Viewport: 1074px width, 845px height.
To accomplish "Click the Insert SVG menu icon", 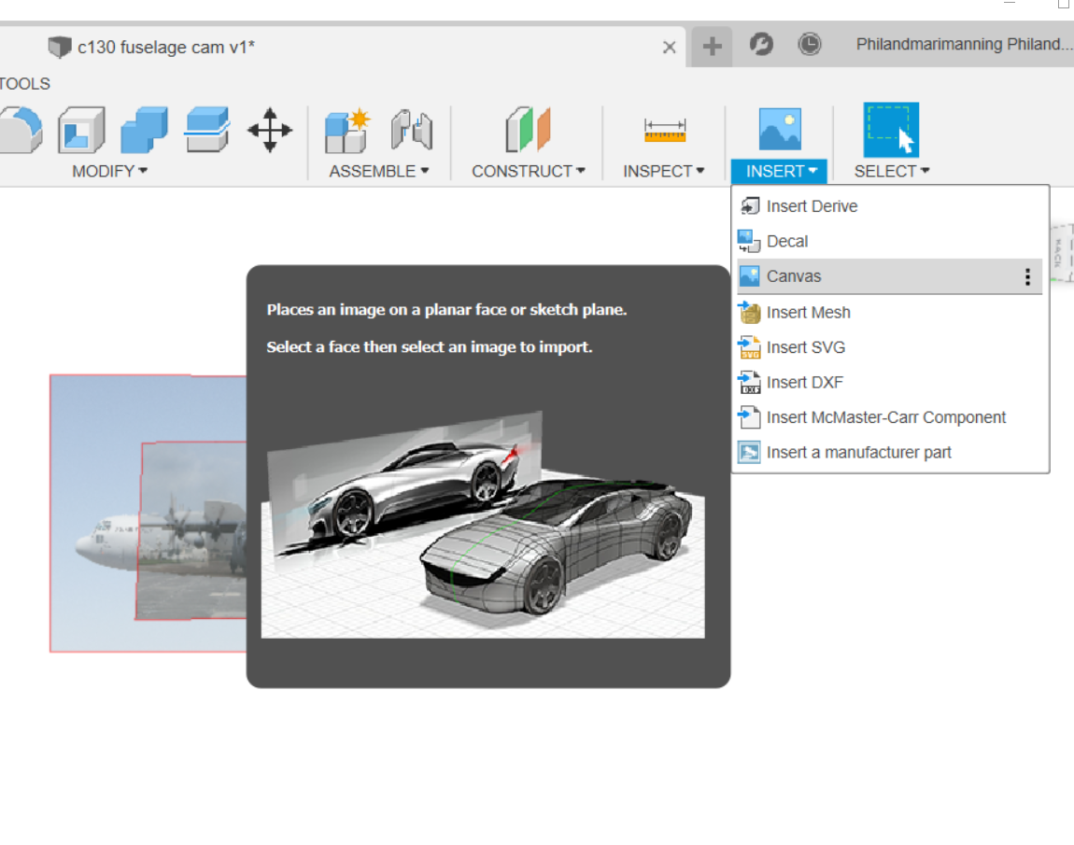I will click(x=749, y=347).
